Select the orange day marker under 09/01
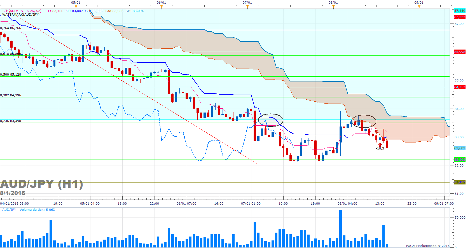The height and width of the screenshot is (248, 470). (419, 7)
